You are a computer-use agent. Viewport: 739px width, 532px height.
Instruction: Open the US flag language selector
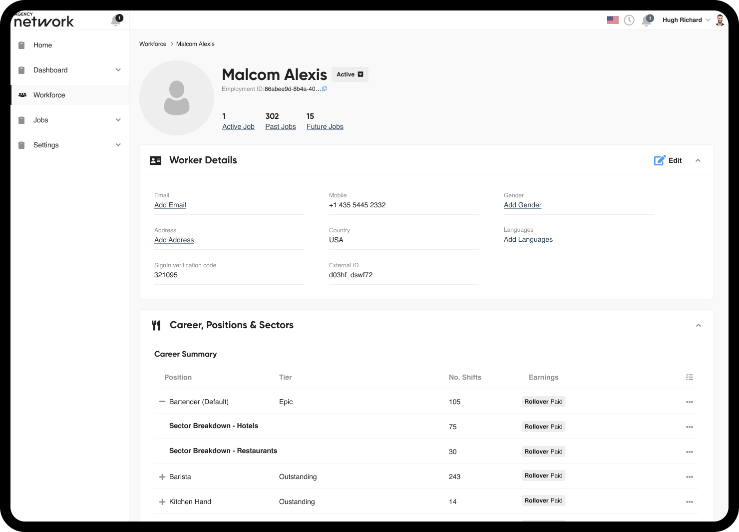[613, 20]
